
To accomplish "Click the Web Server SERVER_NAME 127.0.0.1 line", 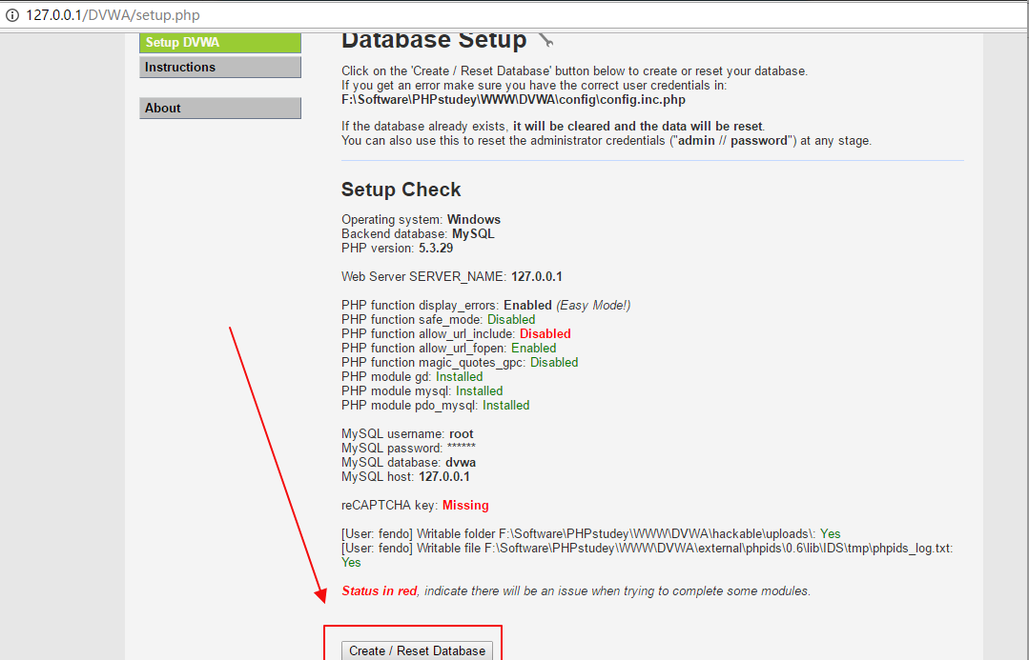I will pyautogui.click(x=451, y=276).
